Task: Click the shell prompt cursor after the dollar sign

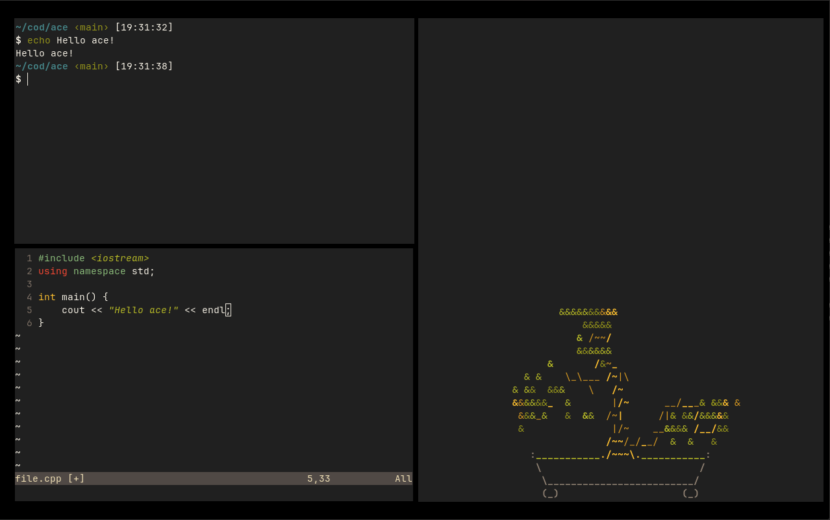Action: coord(28,79)
